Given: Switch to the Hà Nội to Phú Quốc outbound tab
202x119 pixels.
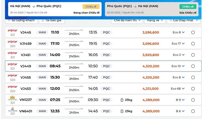Looking at the screenshot, I should (53, 9).
